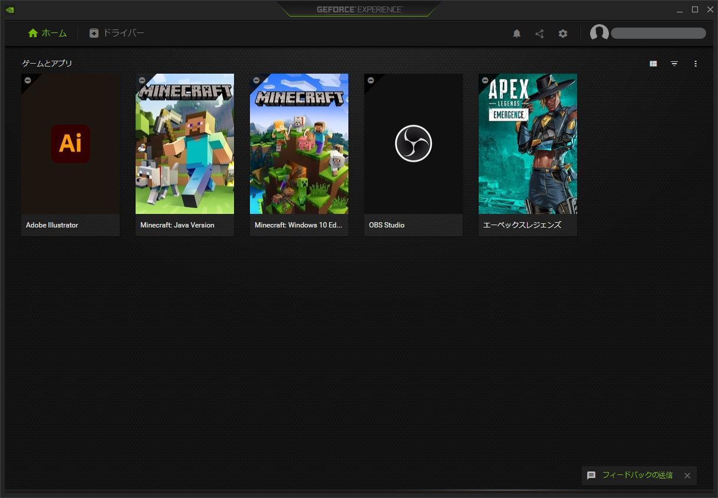The height and width of the screenshot is (498, 718).
Task: Dismiss the feedback banner with X
Action: point(687,476)
